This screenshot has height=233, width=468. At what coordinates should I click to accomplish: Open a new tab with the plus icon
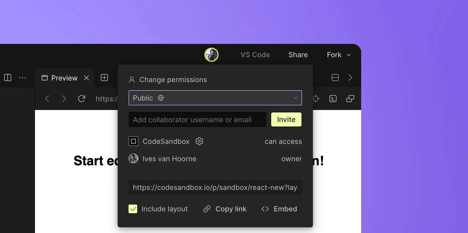pos(104,77)
